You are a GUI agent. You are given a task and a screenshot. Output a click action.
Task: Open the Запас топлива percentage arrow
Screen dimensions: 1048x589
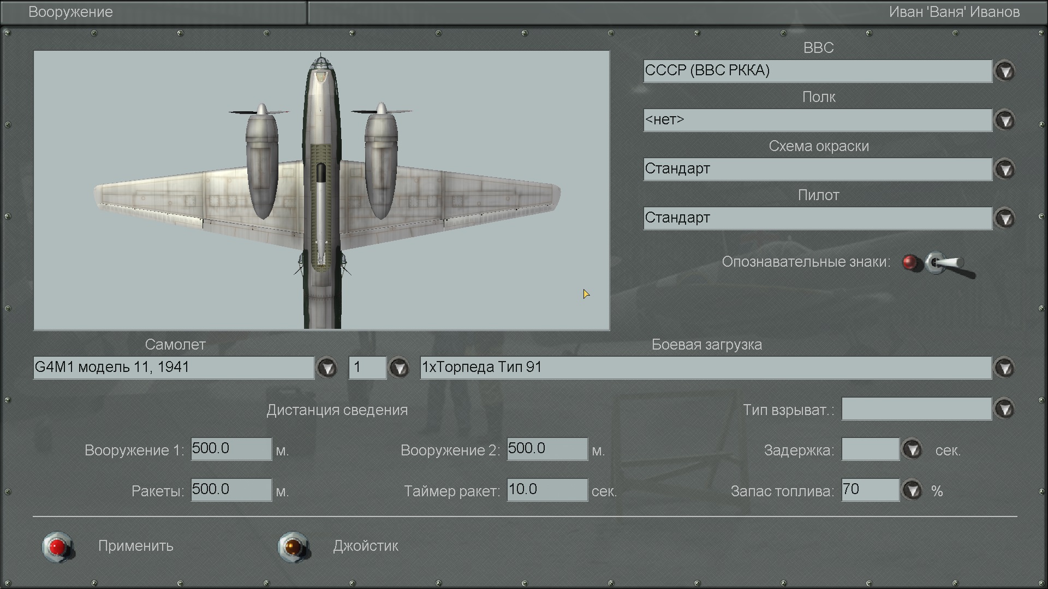tap(912, 491)
